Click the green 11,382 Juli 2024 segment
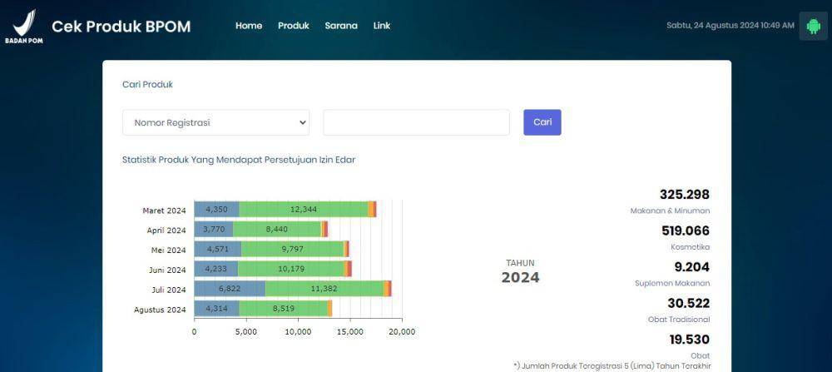Image resolution: width=832 pixels, height=372 pixels. [324, 289]
